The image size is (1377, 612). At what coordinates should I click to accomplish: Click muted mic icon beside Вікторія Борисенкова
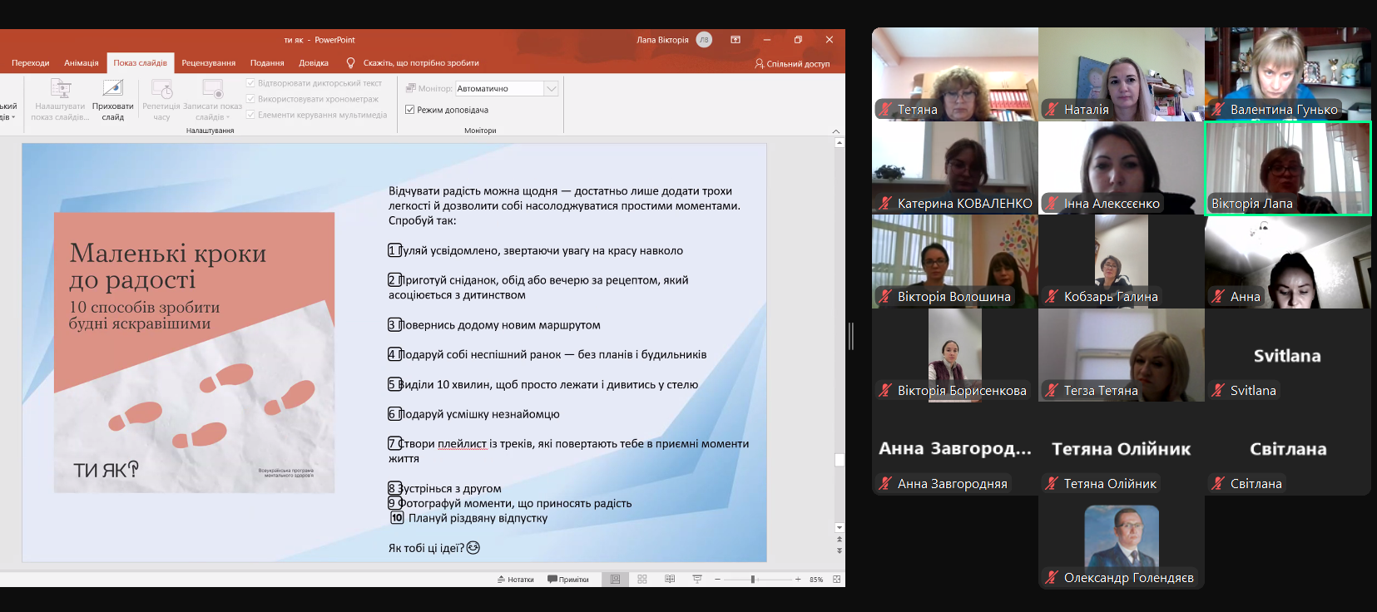(885, 390)
